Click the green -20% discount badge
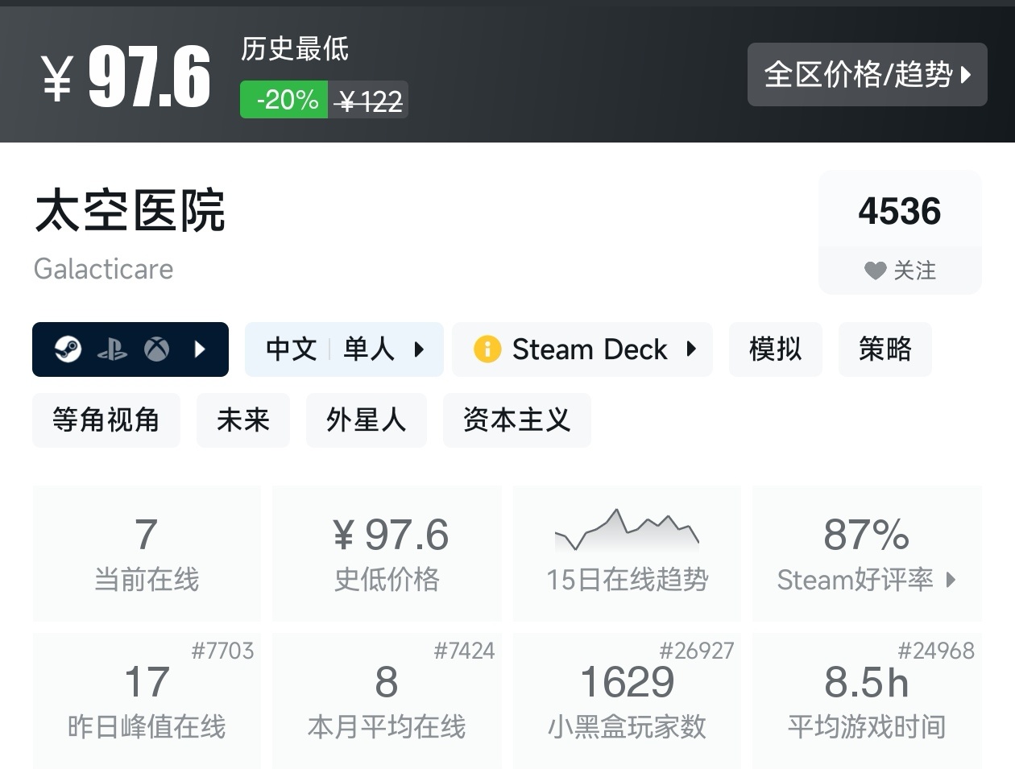This screenshot has height=769, width=1015. [x=284, y=100]
